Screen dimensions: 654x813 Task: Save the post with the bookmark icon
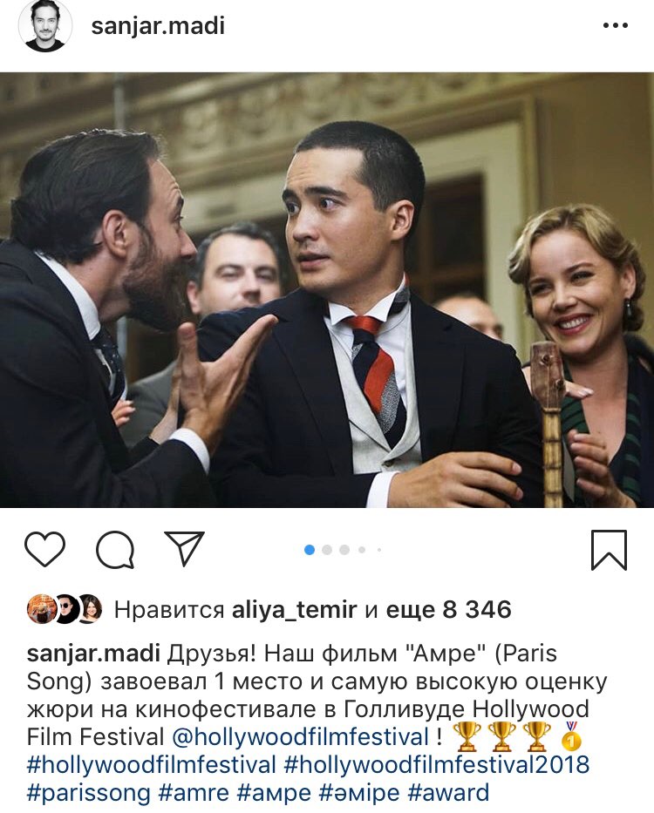coord(610,550)
